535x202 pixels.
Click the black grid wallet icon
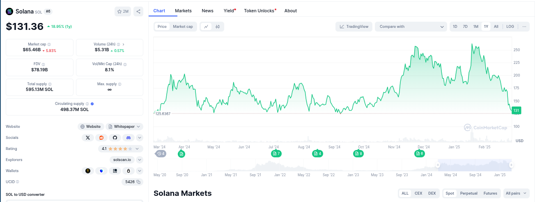coord(115,171)
